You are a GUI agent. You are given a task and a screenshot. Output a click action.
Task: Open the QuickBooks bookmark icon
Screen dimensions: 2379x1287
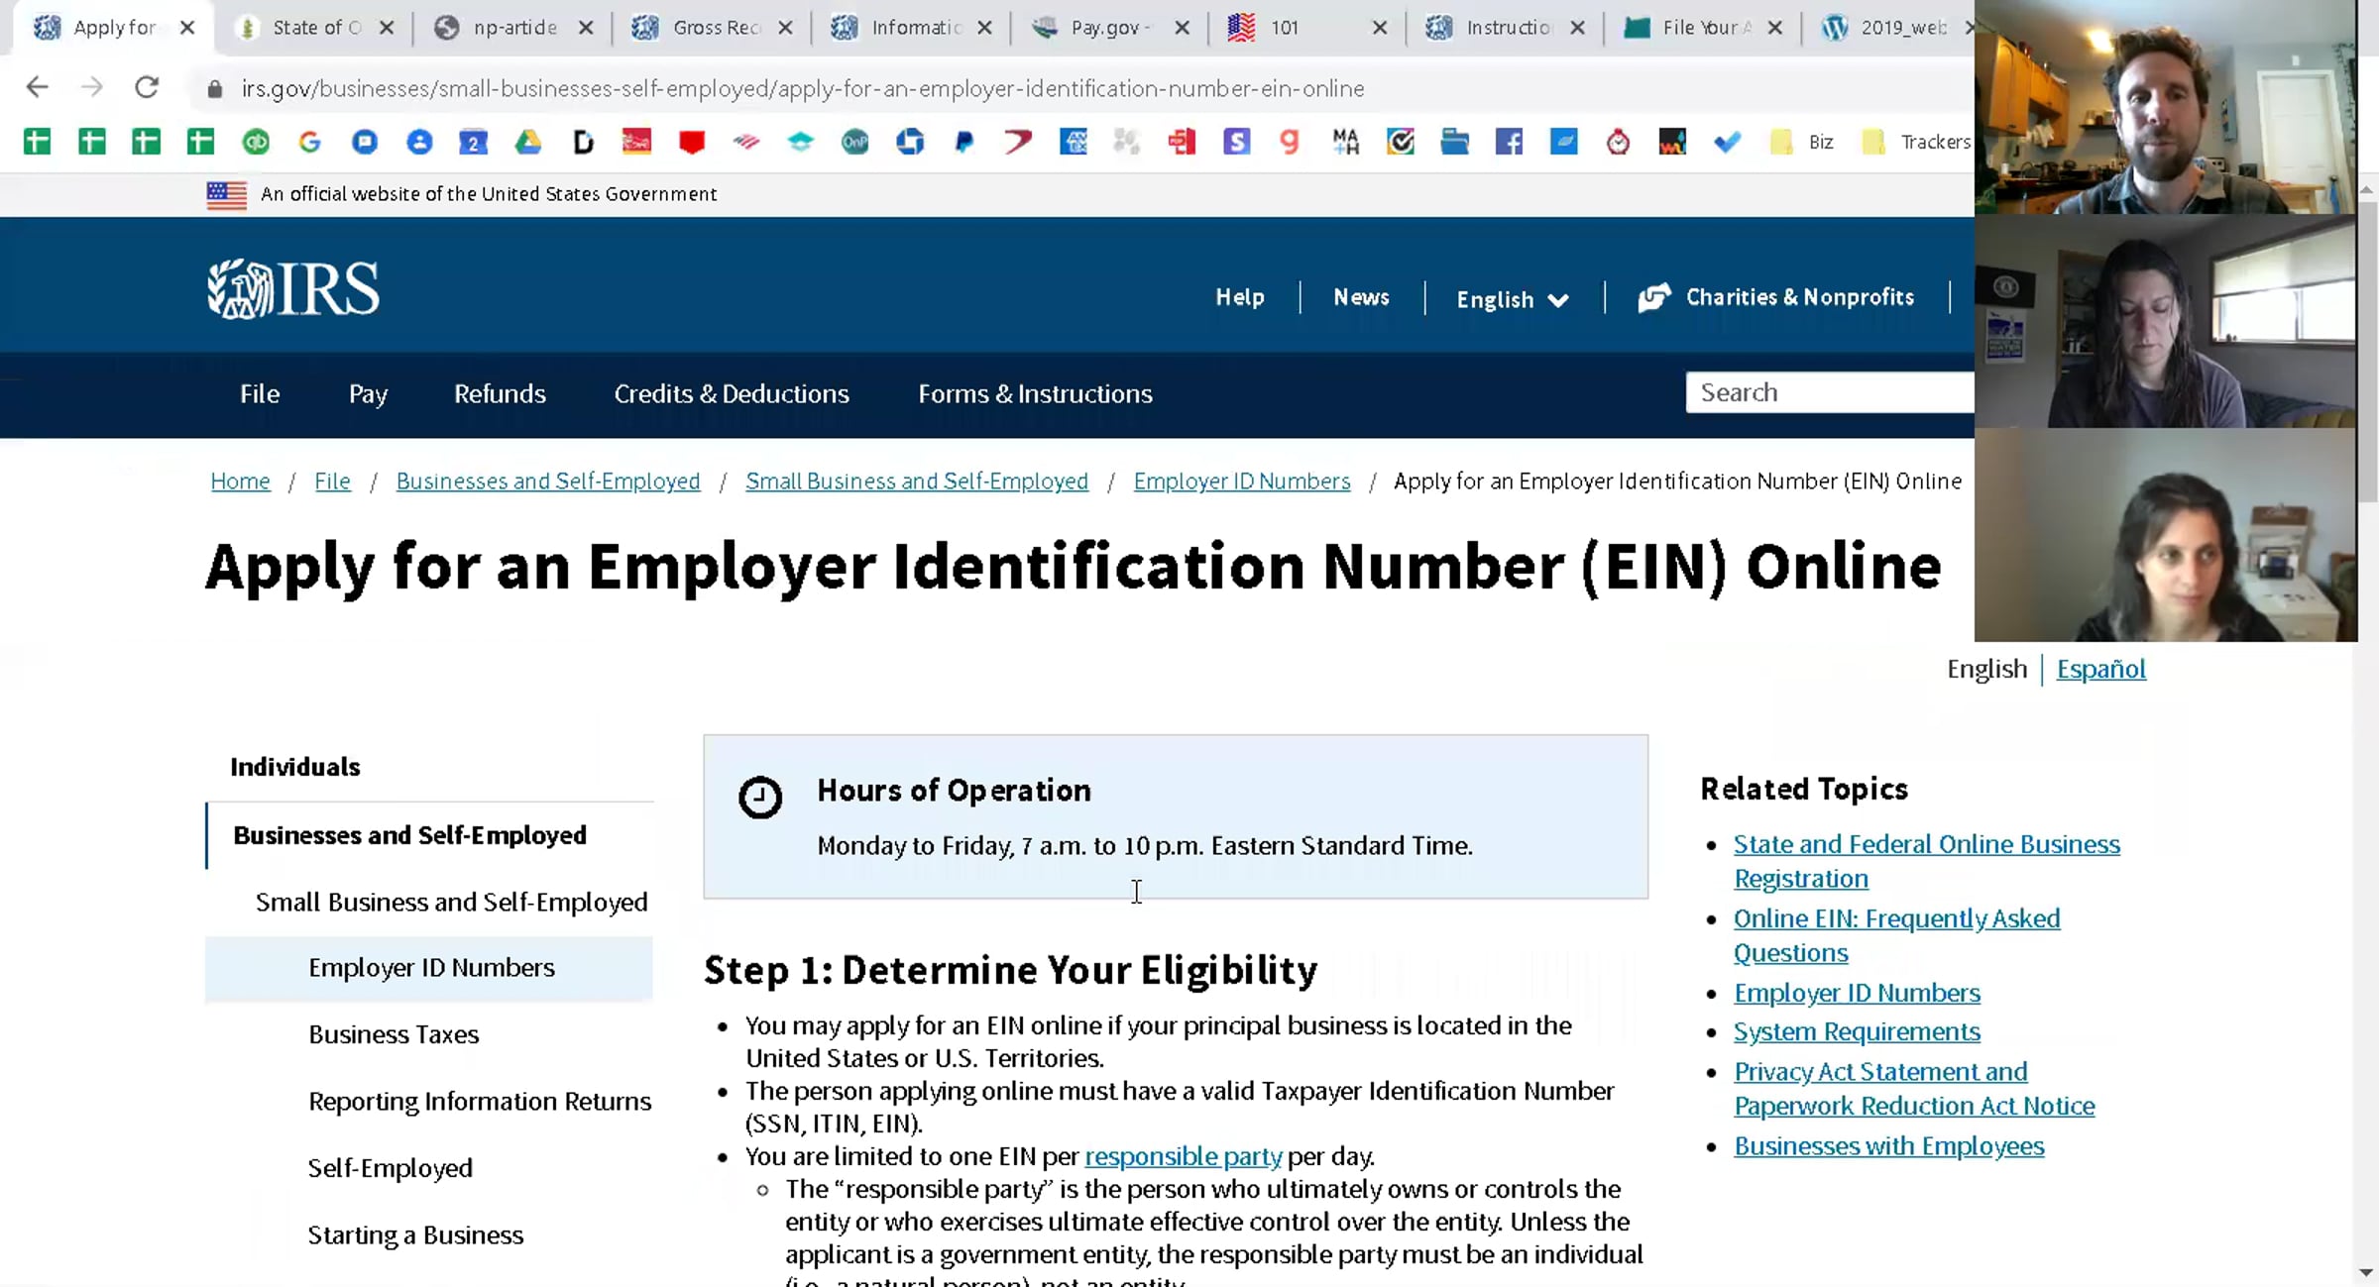pos(256,143)
